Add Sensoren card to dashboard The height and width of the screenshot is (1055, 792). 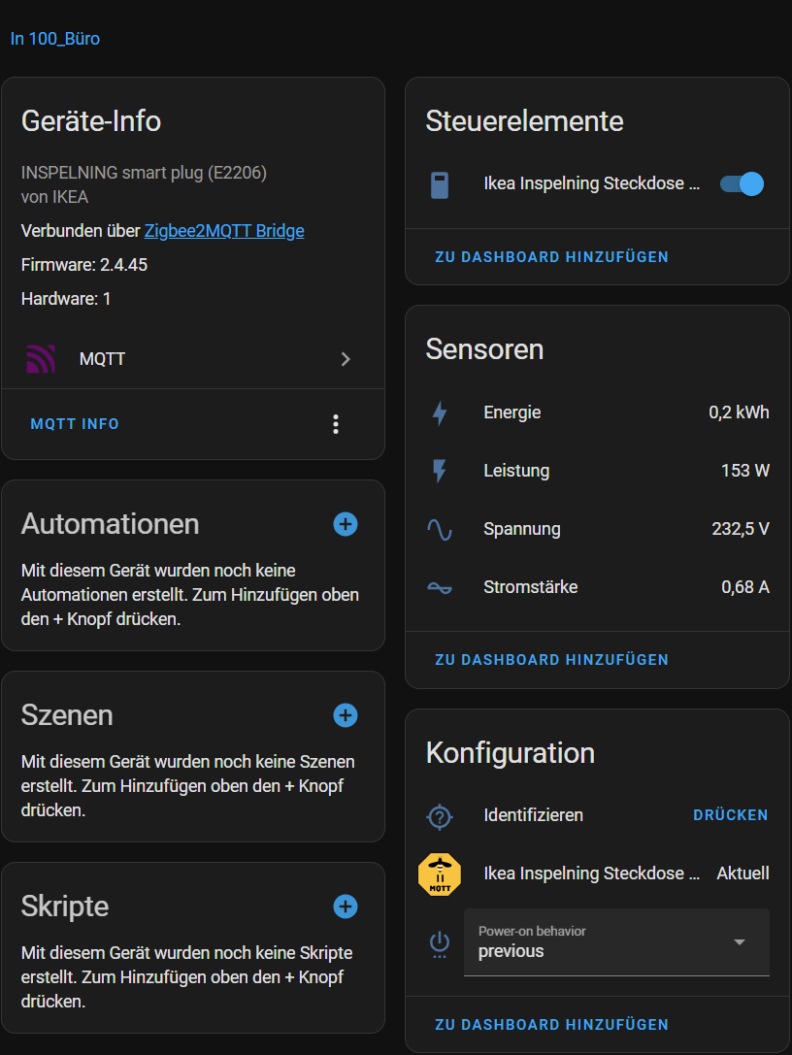click(551, 660)
